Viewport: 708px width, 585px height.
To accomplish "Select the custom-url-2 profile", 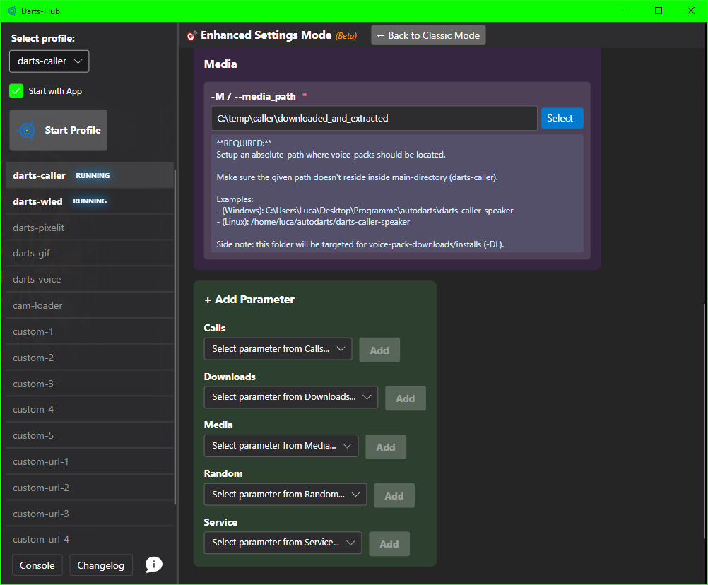I will point(90,487).
